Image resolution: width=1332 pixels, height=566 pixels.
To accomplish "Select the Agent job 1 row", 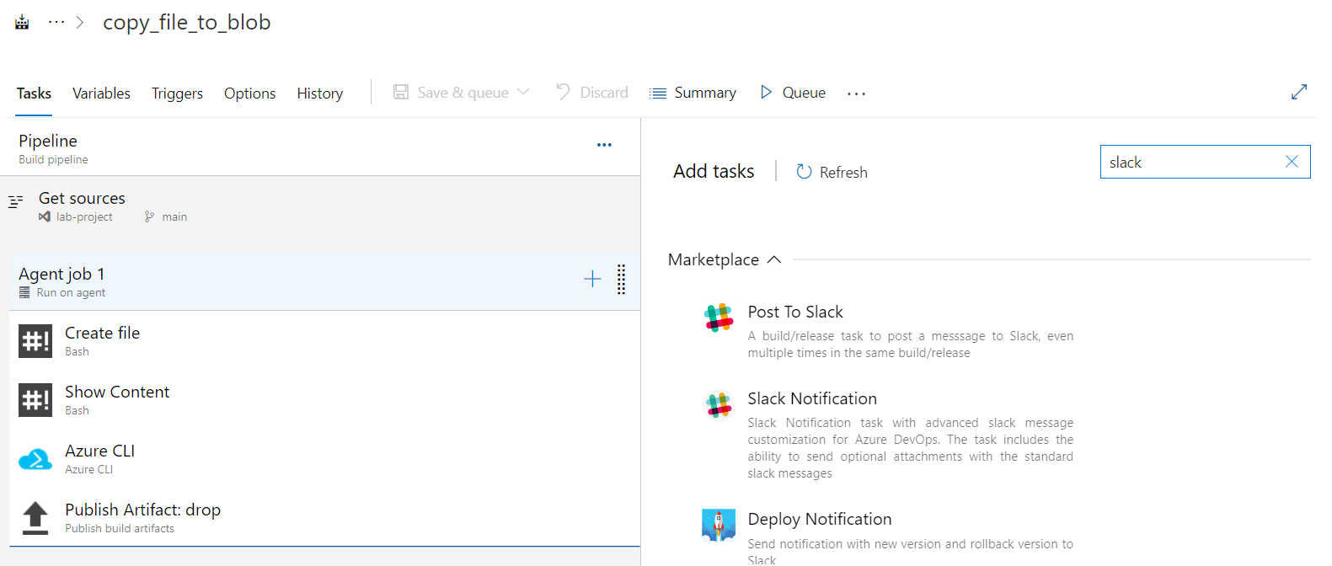I will tap(324, 280).
